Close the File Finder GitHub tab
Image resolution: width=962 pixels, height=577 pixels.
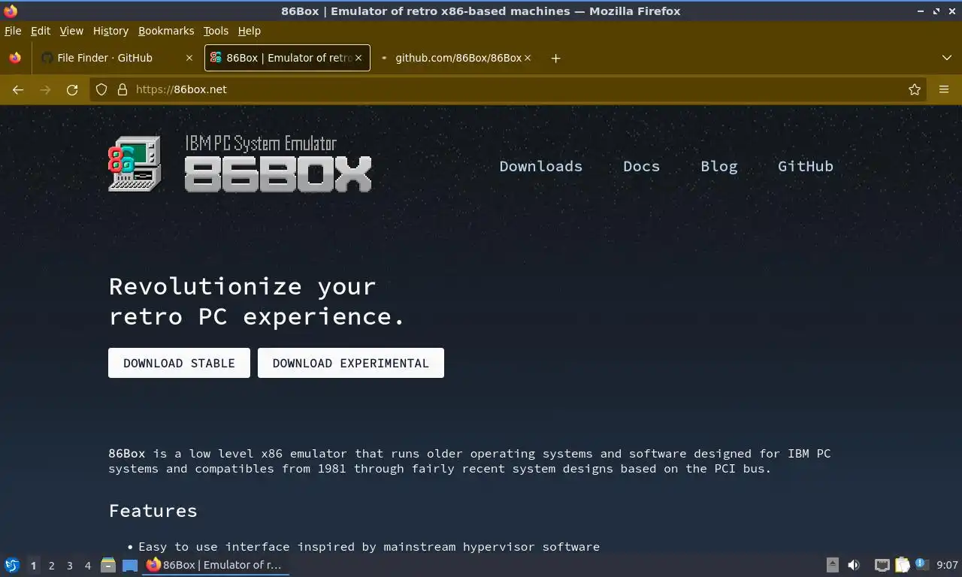click(x=189, y=58)
